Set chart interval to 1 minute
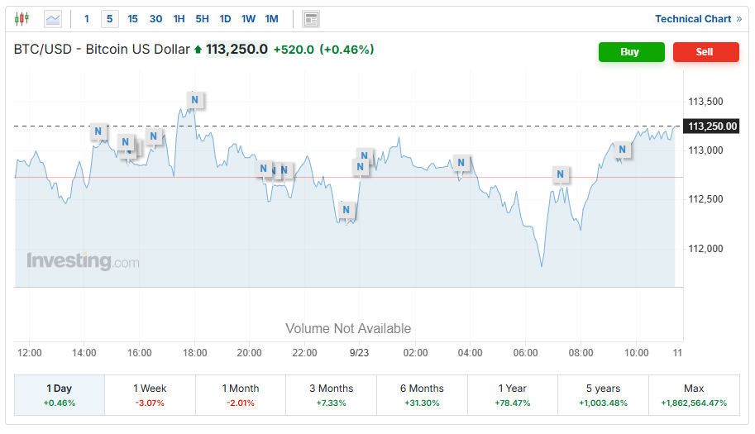This screenshot has height=434, width=755. 87,18
